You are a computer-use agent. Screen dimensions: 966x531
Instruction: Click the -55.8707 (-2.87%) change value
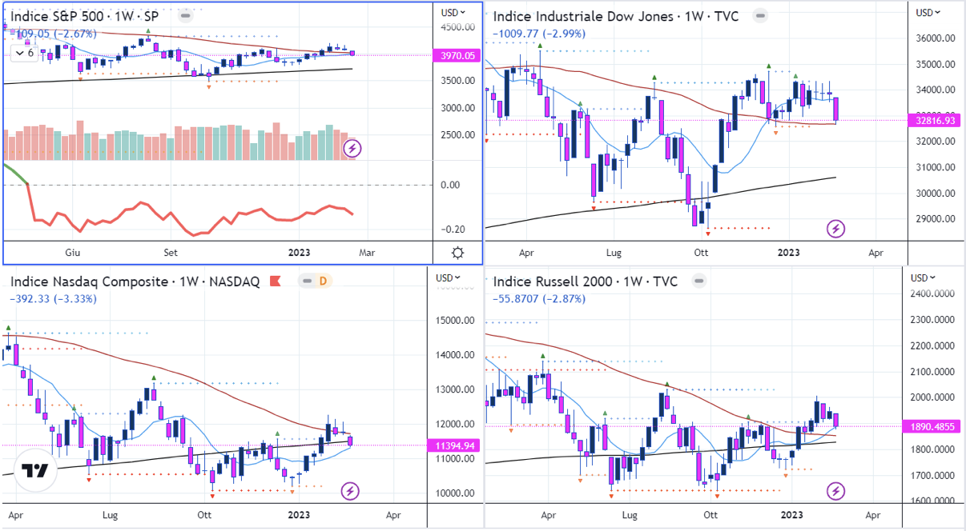pyautogui.click(x=539, y=299)
